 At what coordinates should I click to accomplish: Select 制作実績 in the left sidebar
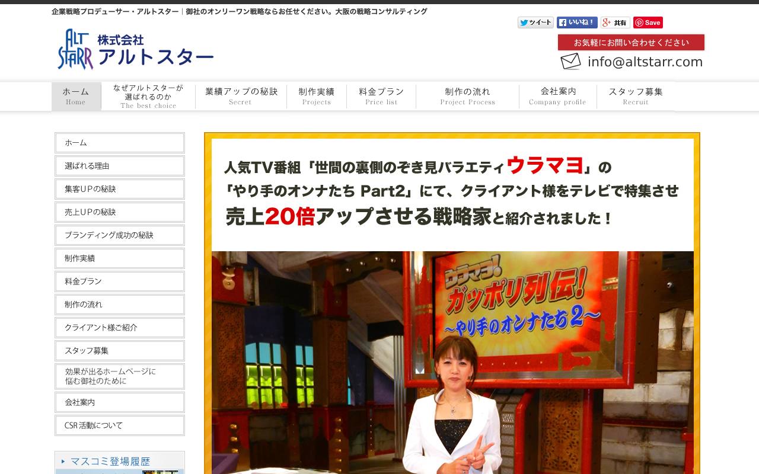120,258
